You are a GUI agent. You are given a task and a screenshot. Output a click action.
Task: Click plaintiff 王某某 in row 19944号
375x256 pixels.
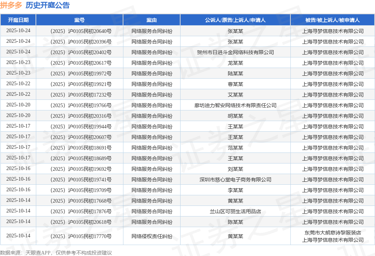tap(235, 127)
